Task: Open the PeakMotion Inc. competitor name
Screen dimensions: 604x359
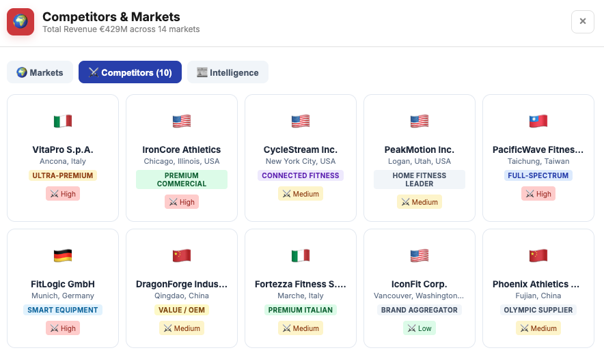Action: click(x=420, y=149)
